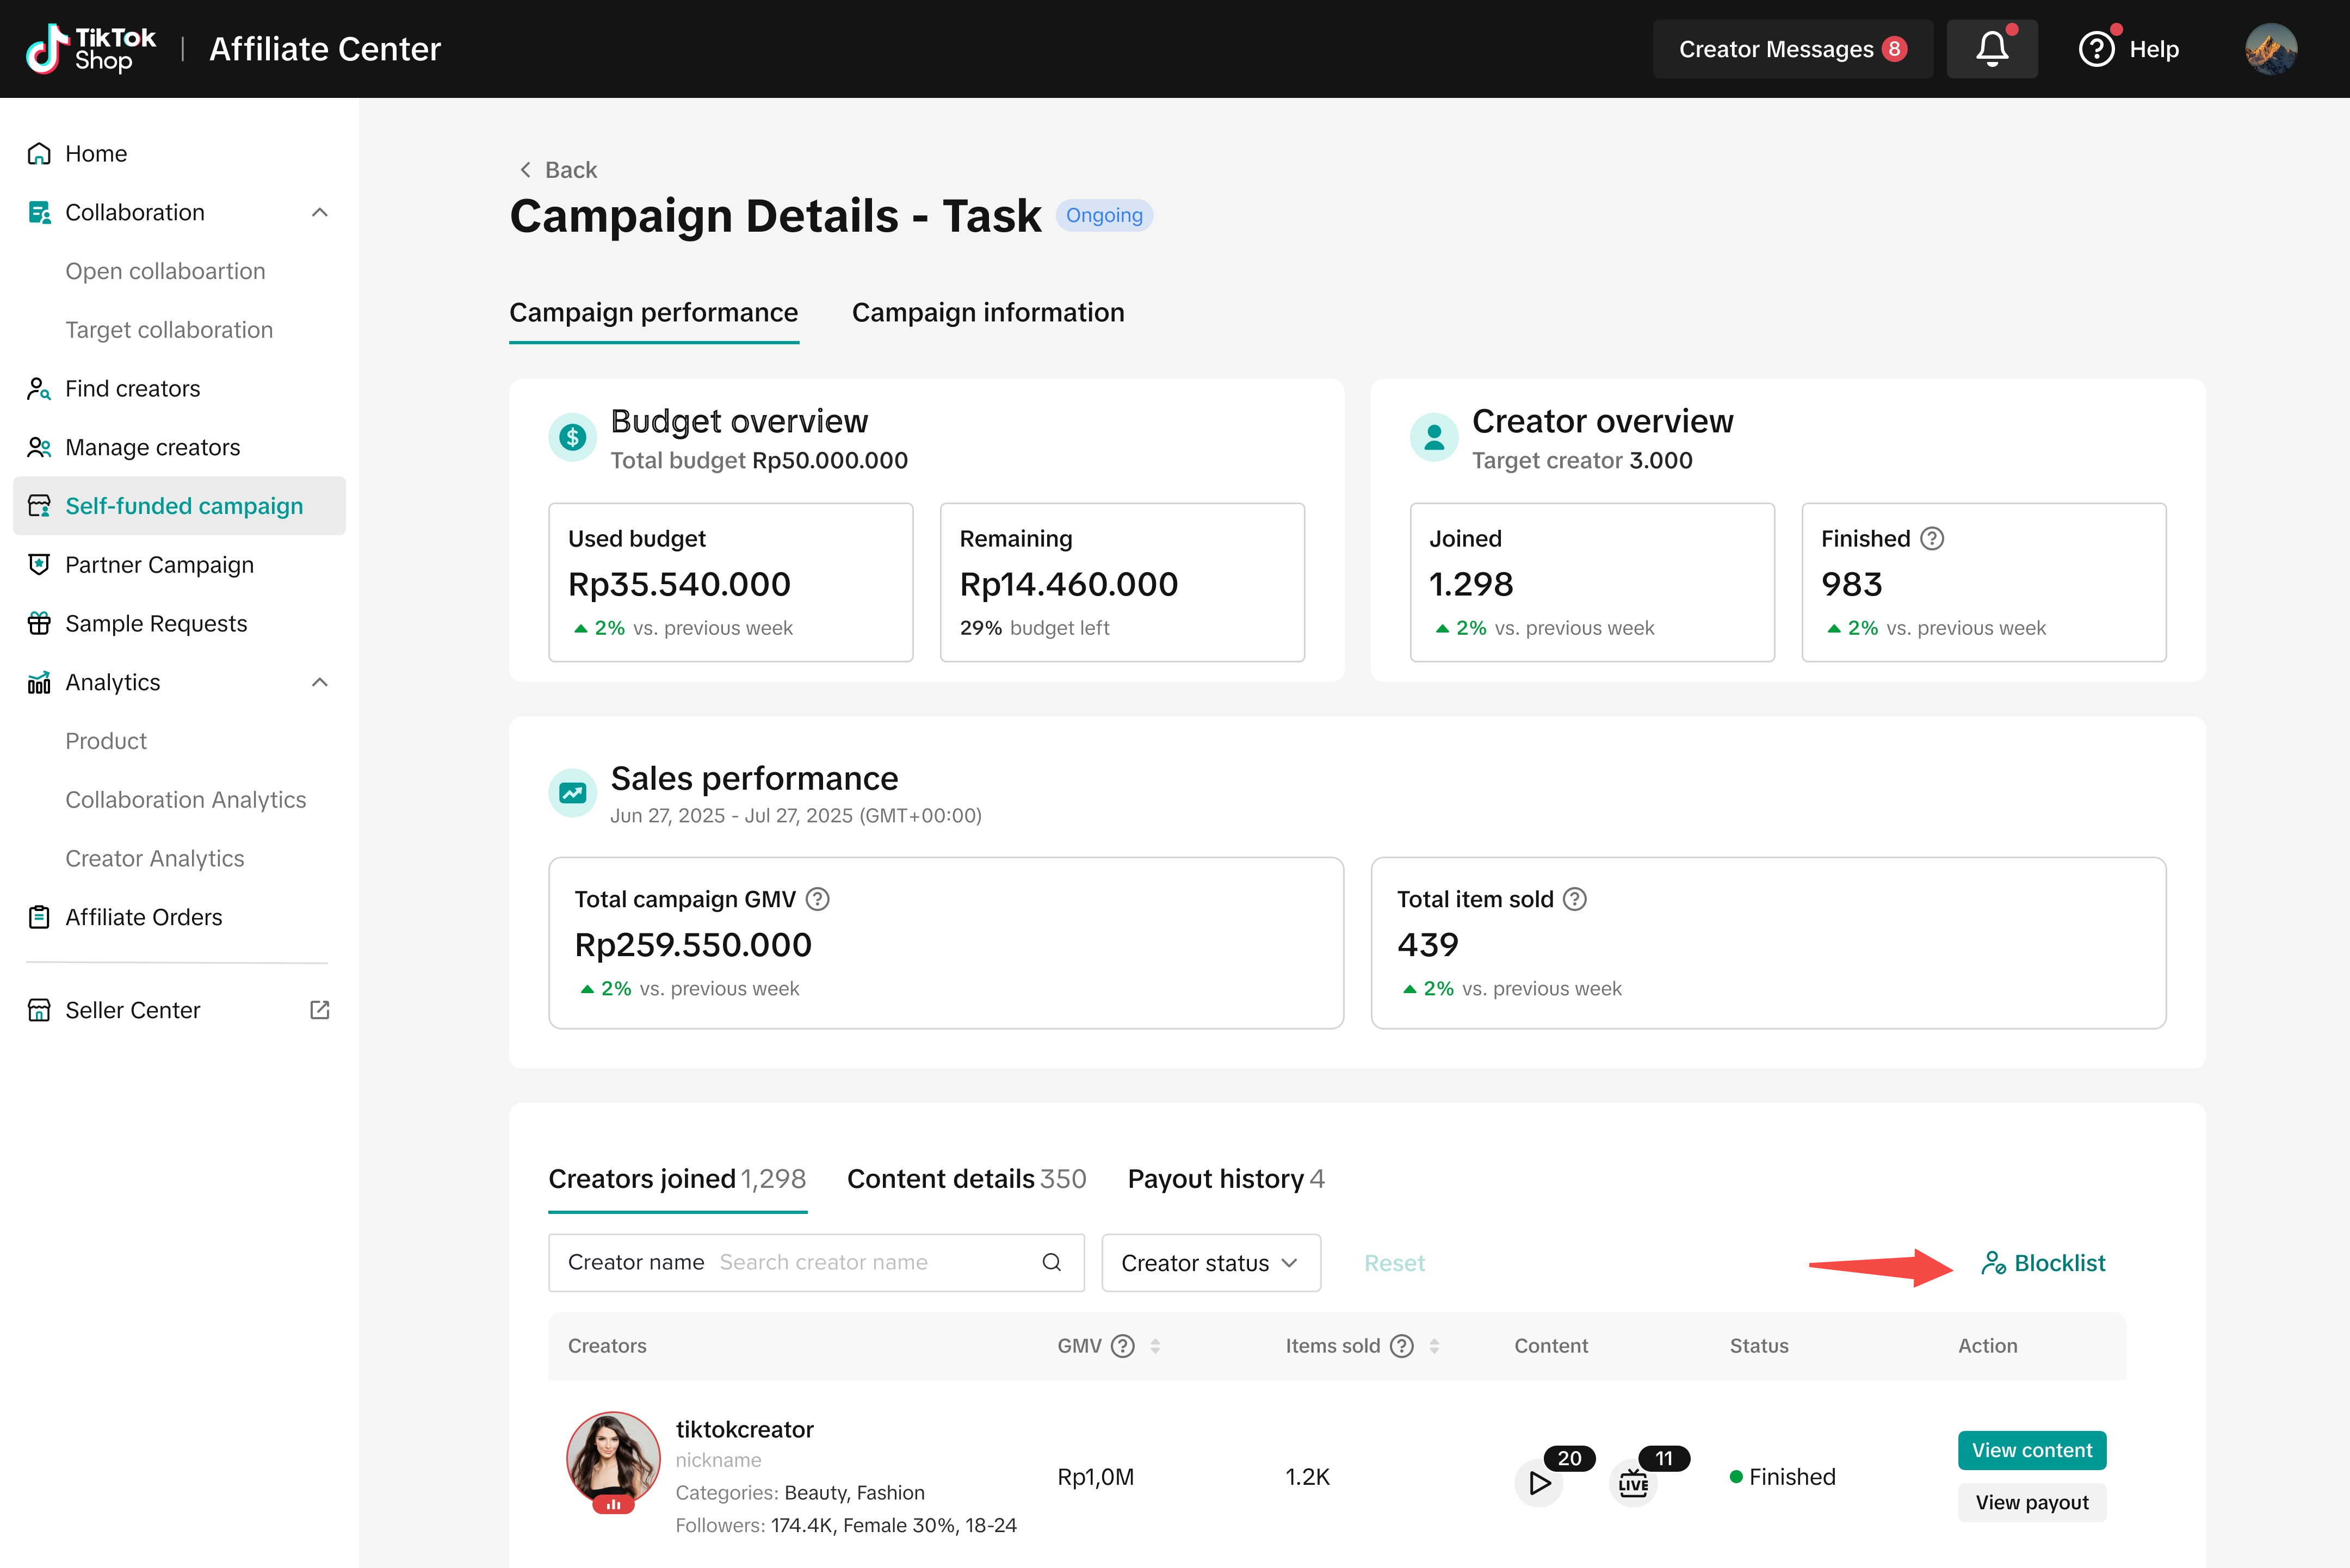
Task: Switch to the Campaign information tab
Action: point(987,313)
